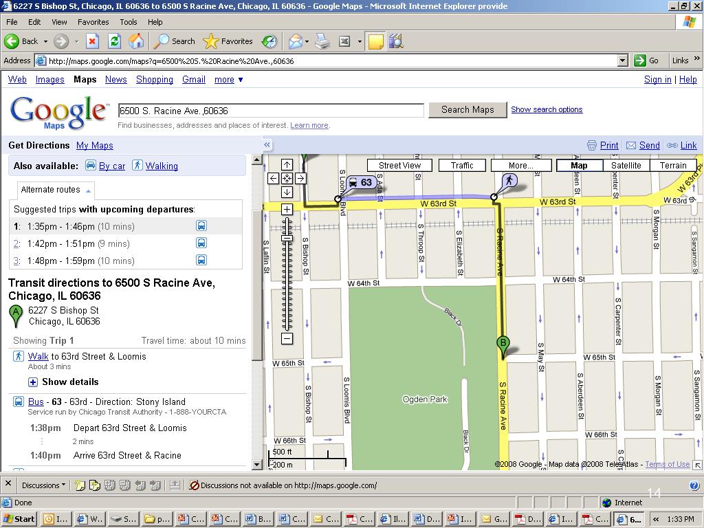704x528 pixels.
Task: Stop page loading with red X icon
Action: tap(92, 41)
